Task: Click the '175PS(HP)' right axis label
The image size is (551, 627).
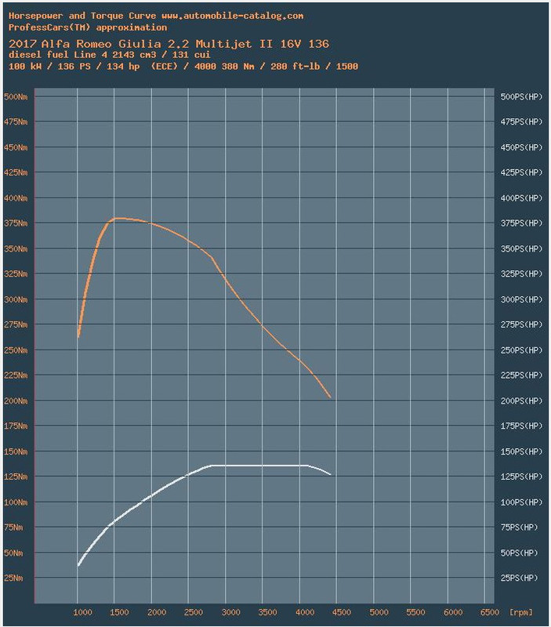Action: tap(521, 426)
